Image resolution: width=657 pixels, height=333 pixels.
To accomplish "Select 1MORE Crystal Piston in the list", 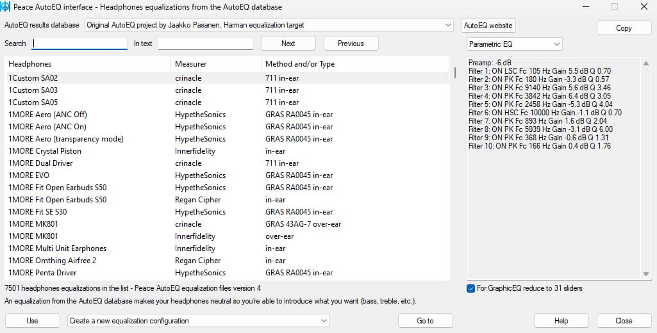I will (x=45, y=151).
